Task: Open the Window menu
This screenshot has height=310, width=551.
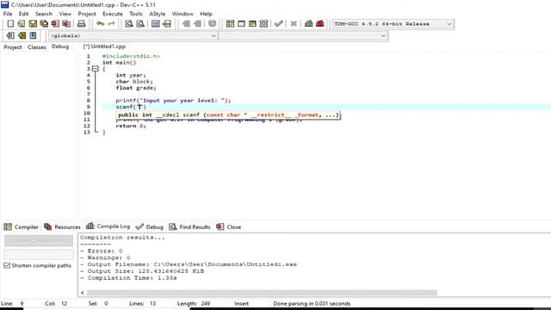Action: (183, 14)
